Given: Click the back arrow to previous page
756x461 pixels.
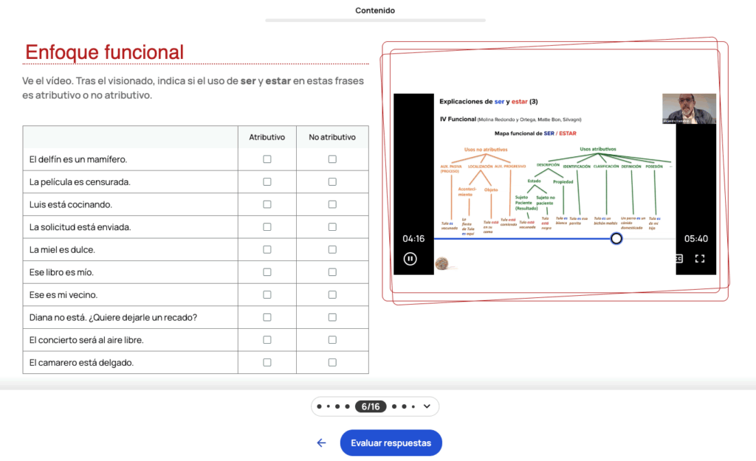Looking at the screenshot, I should point(321,443).
